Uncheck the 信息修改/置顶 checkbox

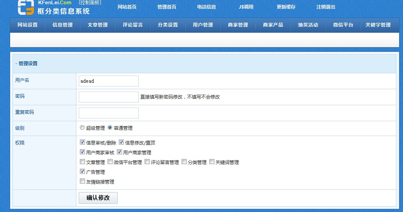121,142
